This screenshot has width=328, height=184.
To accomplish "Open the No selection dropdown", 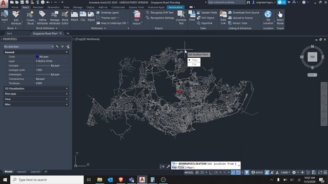I will coord(29,47).
